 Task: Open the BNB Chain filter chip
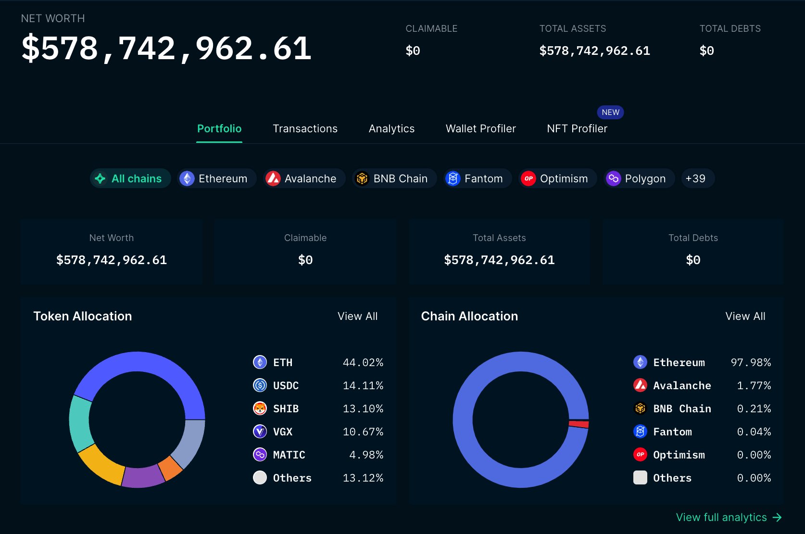point(394,178)
